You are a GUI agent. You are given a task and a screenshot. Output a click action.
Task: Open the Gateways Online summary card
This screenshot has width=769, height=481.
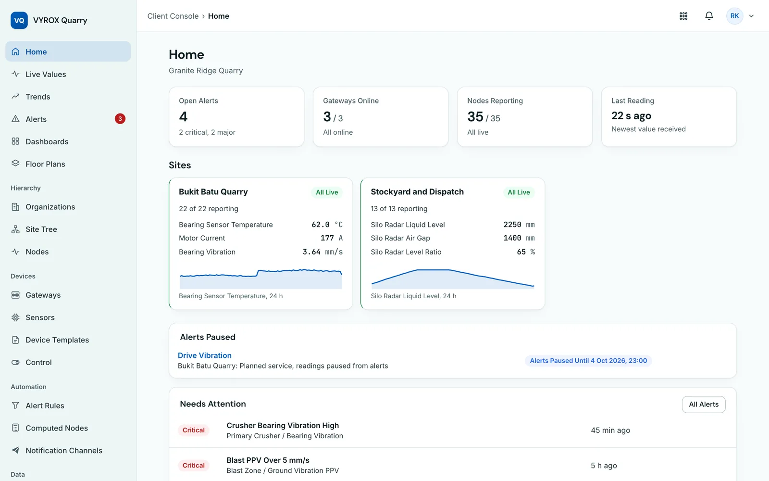pos(381,116)
